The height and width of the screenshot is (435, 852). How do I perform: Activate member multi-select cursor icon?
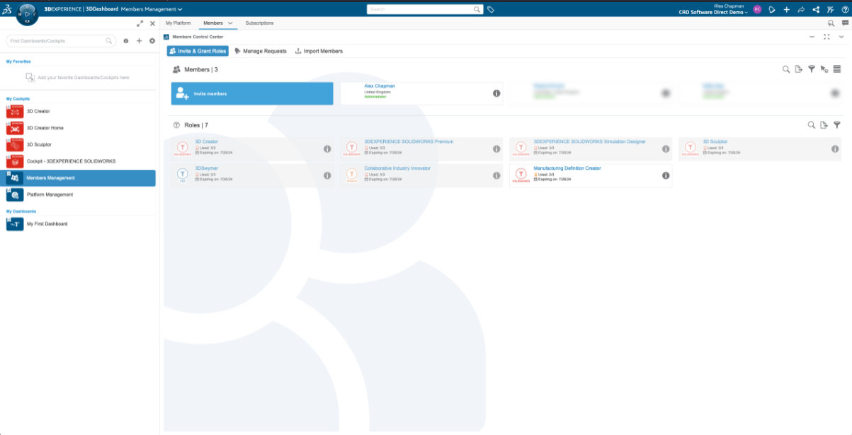(x=824, y=69)
